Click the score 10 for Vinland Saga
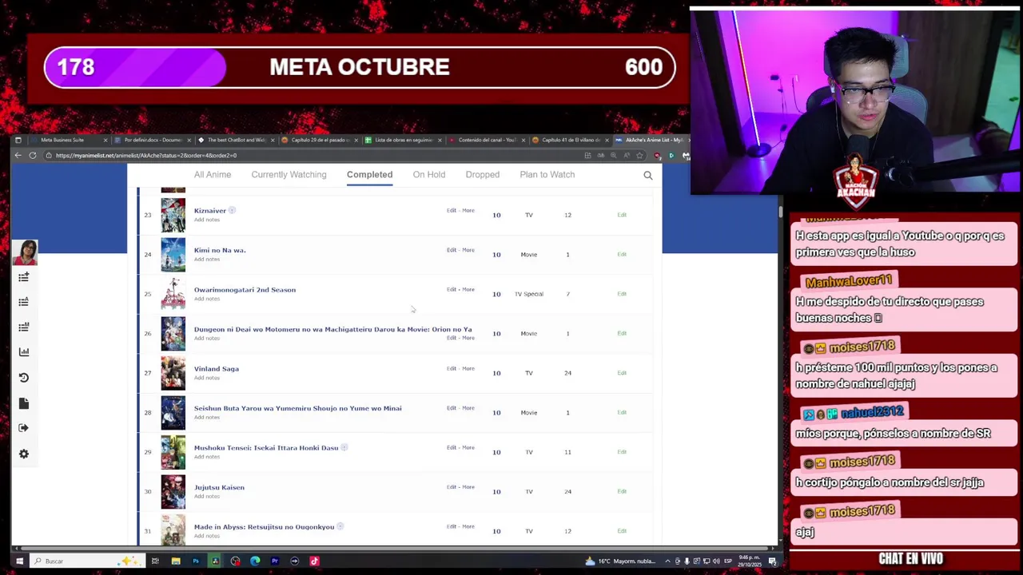Screen dimensions: 1023x575 [496, 373]
